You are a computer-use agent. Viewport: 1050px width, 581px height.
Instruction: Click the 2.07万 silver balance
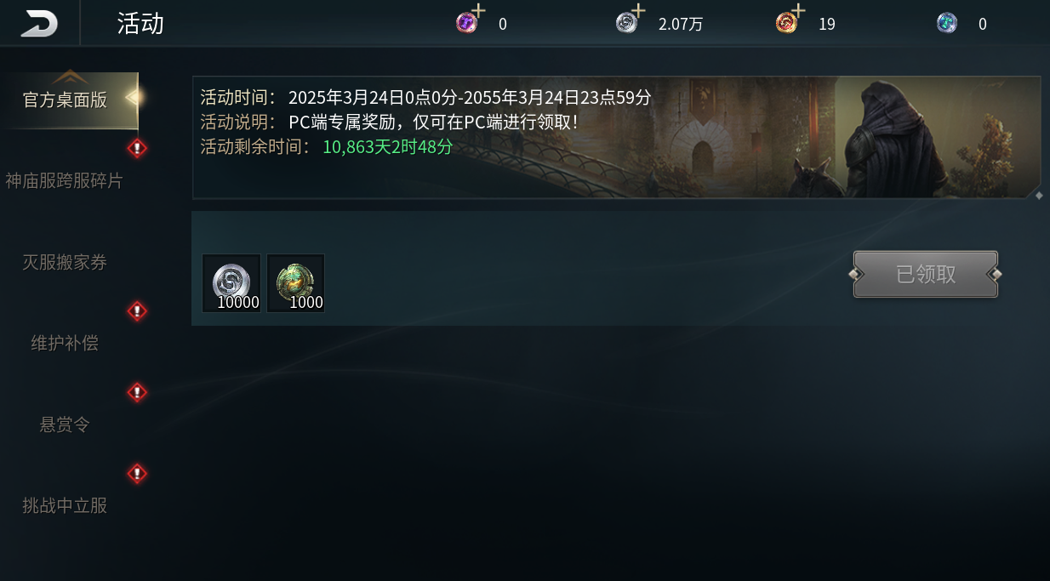pos(681,24)
